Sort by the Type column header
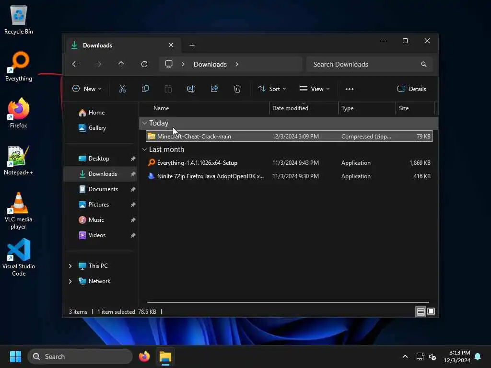Screen dimensions: 491x368 click(x=367, y=108)
